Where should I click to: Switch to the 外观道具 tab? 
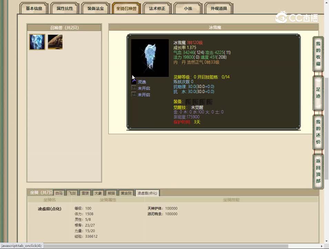point(219,8)
